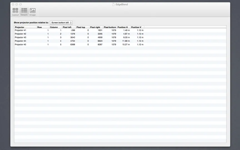
Task: Select the Projector #4 row
Action: (x=120, y=41)
